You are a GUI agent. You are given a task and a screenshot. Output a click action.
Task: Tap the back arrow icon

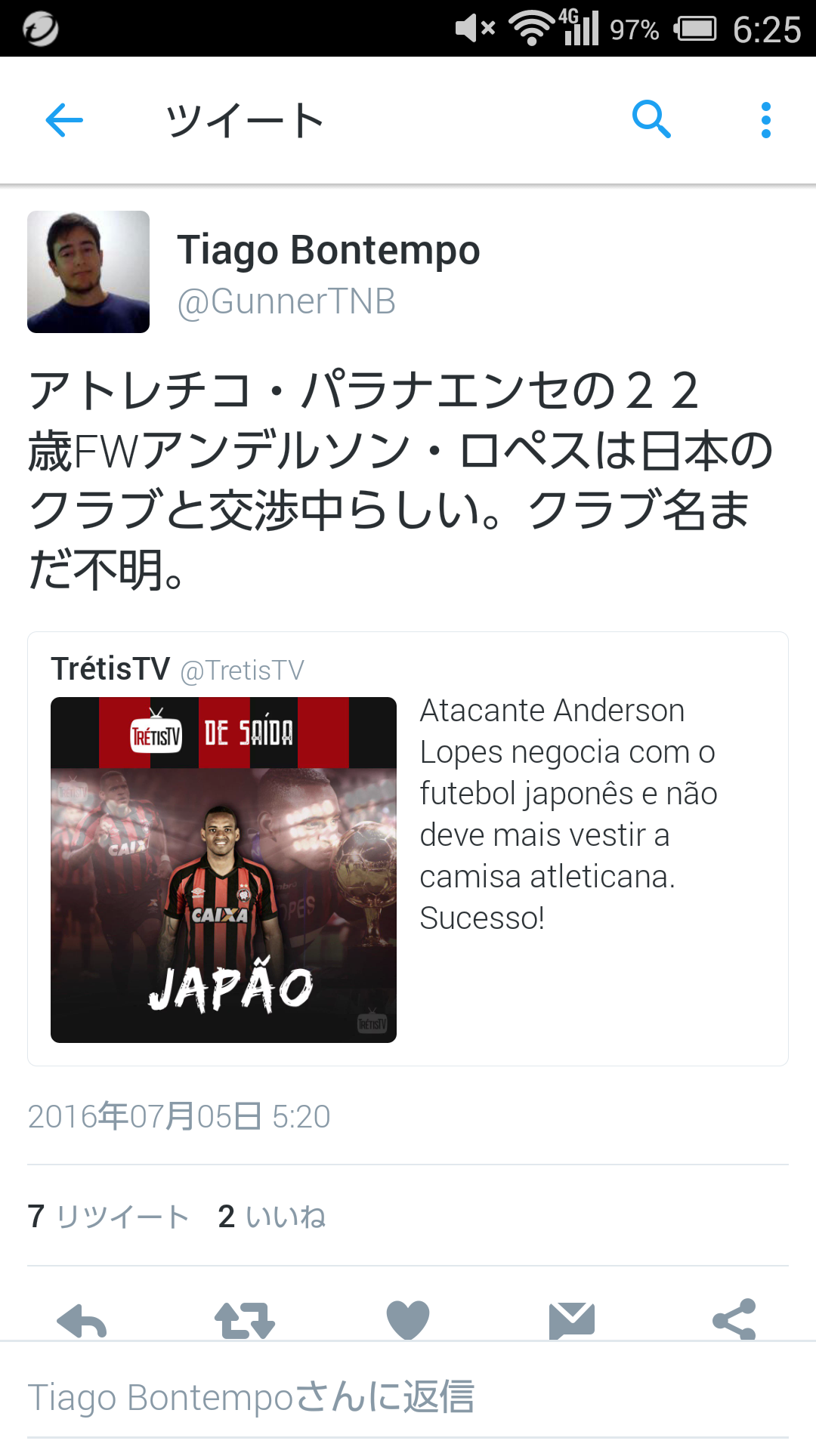point(64,120)
